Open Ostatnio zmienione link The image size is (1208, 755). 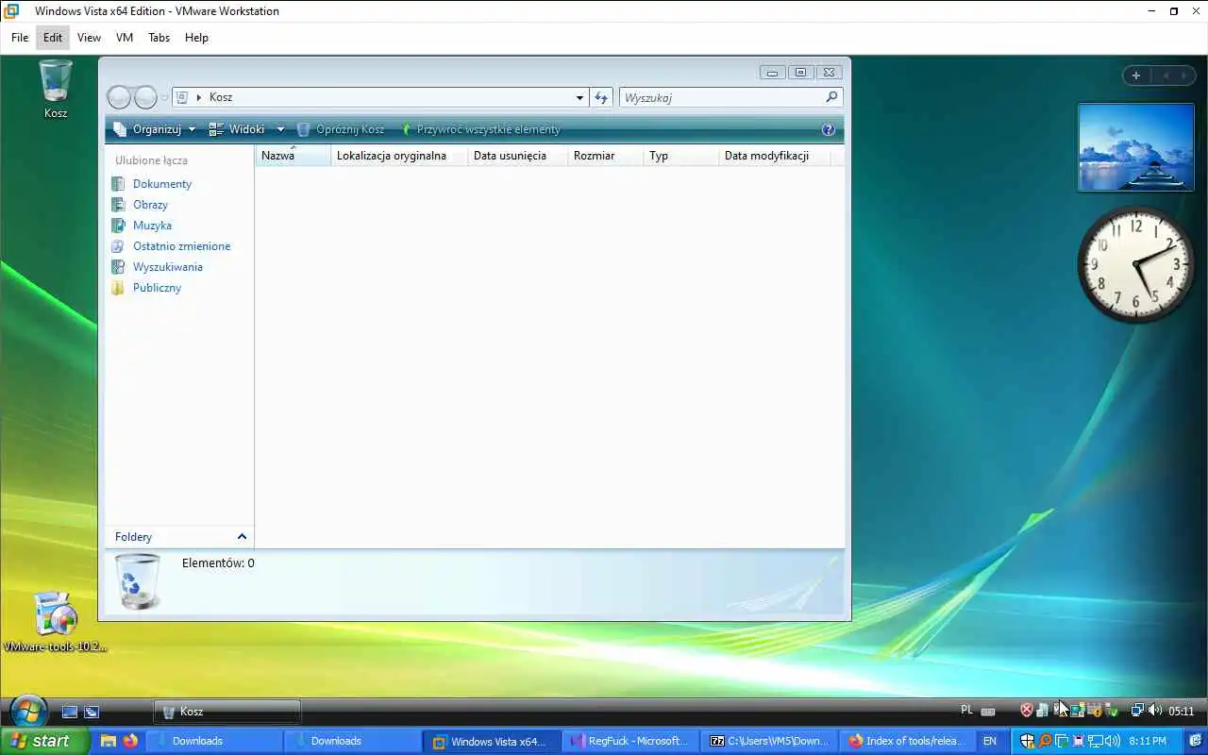click(181, 246)
